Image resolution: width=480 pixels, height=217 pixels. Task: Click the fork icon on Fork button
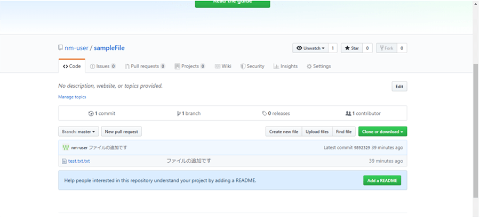pos(382,48)
